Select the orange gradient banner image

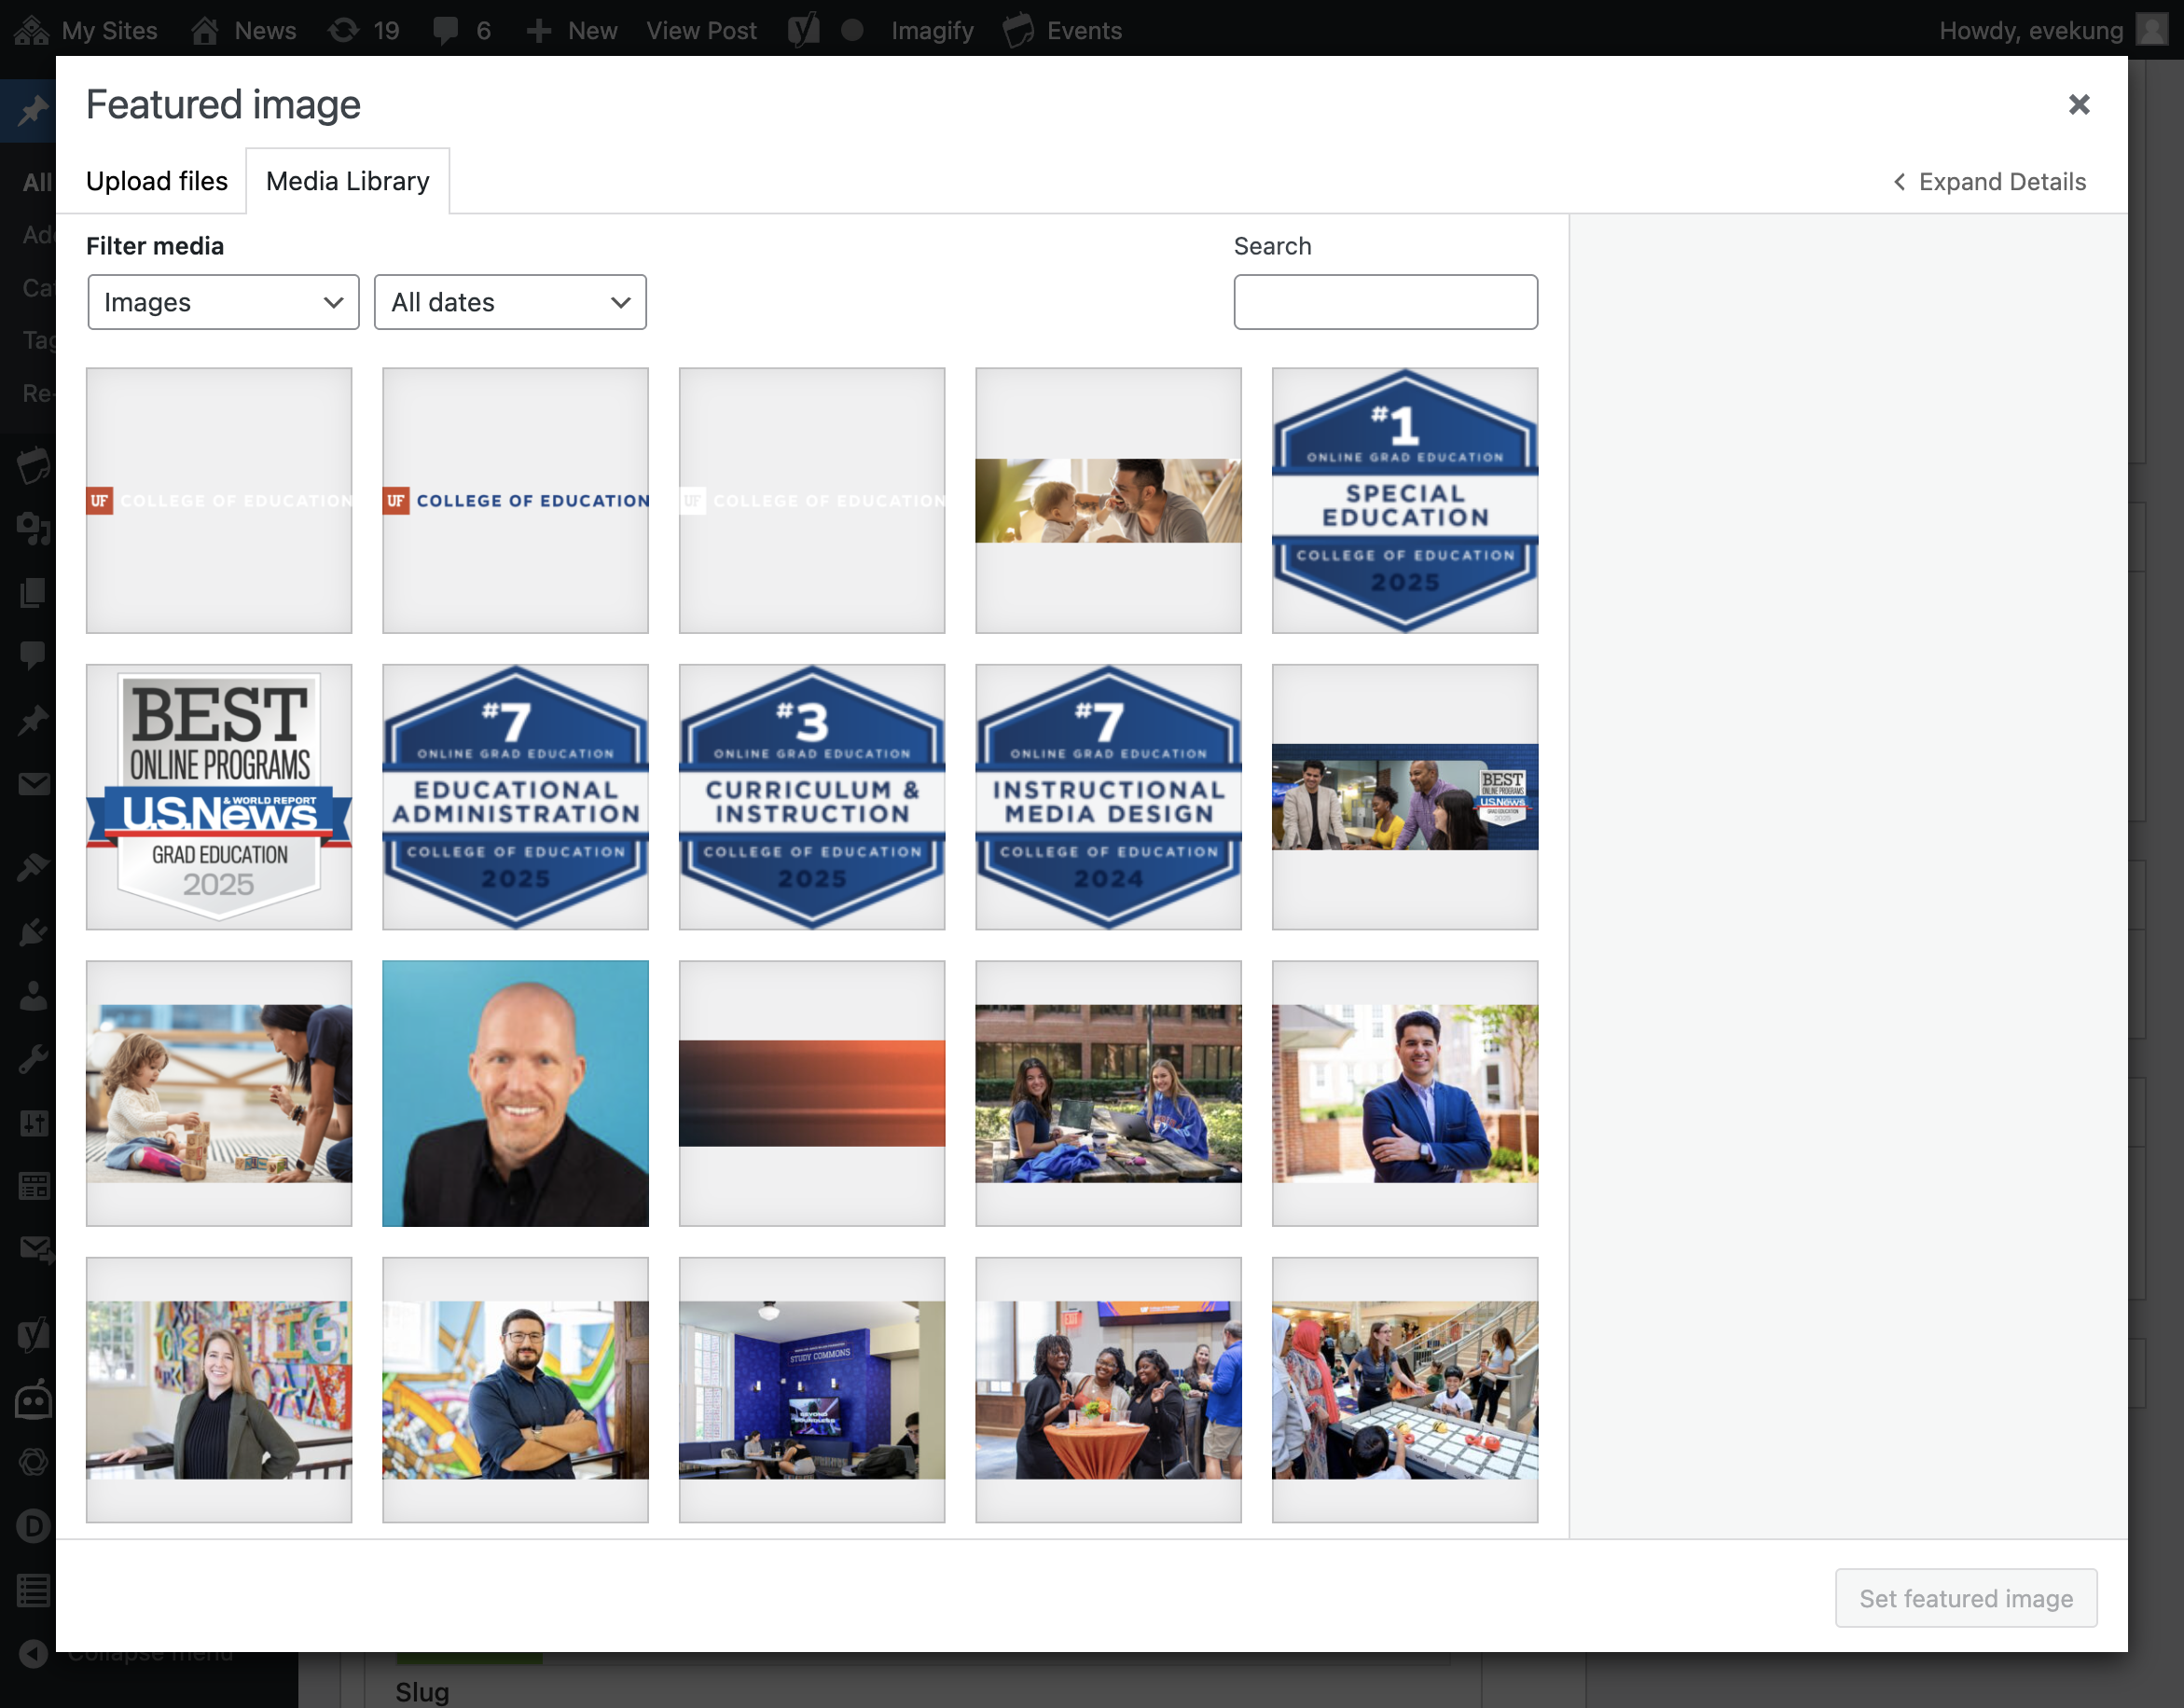[x=812, y=1094]
